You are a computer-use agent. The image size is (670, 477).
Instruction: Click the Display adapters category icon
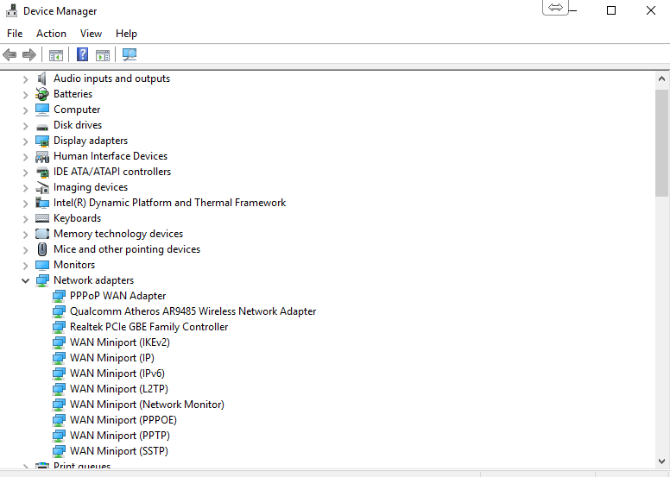(x=41, y=141)
